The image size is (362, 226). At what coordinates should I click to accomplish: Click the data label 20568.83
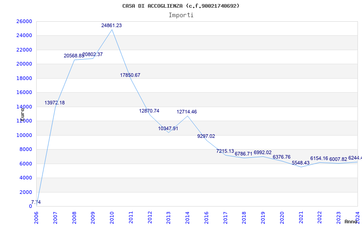(74, 56)
